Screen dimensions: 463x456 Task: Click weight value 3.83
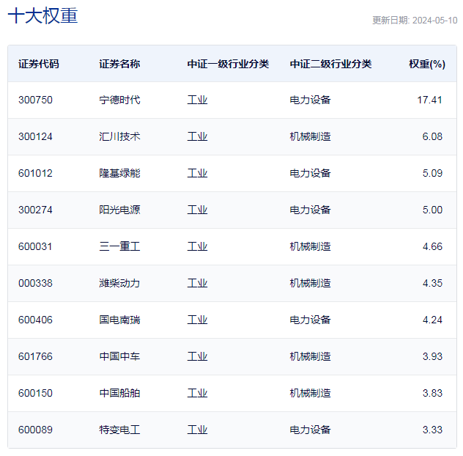click(432, 393)
